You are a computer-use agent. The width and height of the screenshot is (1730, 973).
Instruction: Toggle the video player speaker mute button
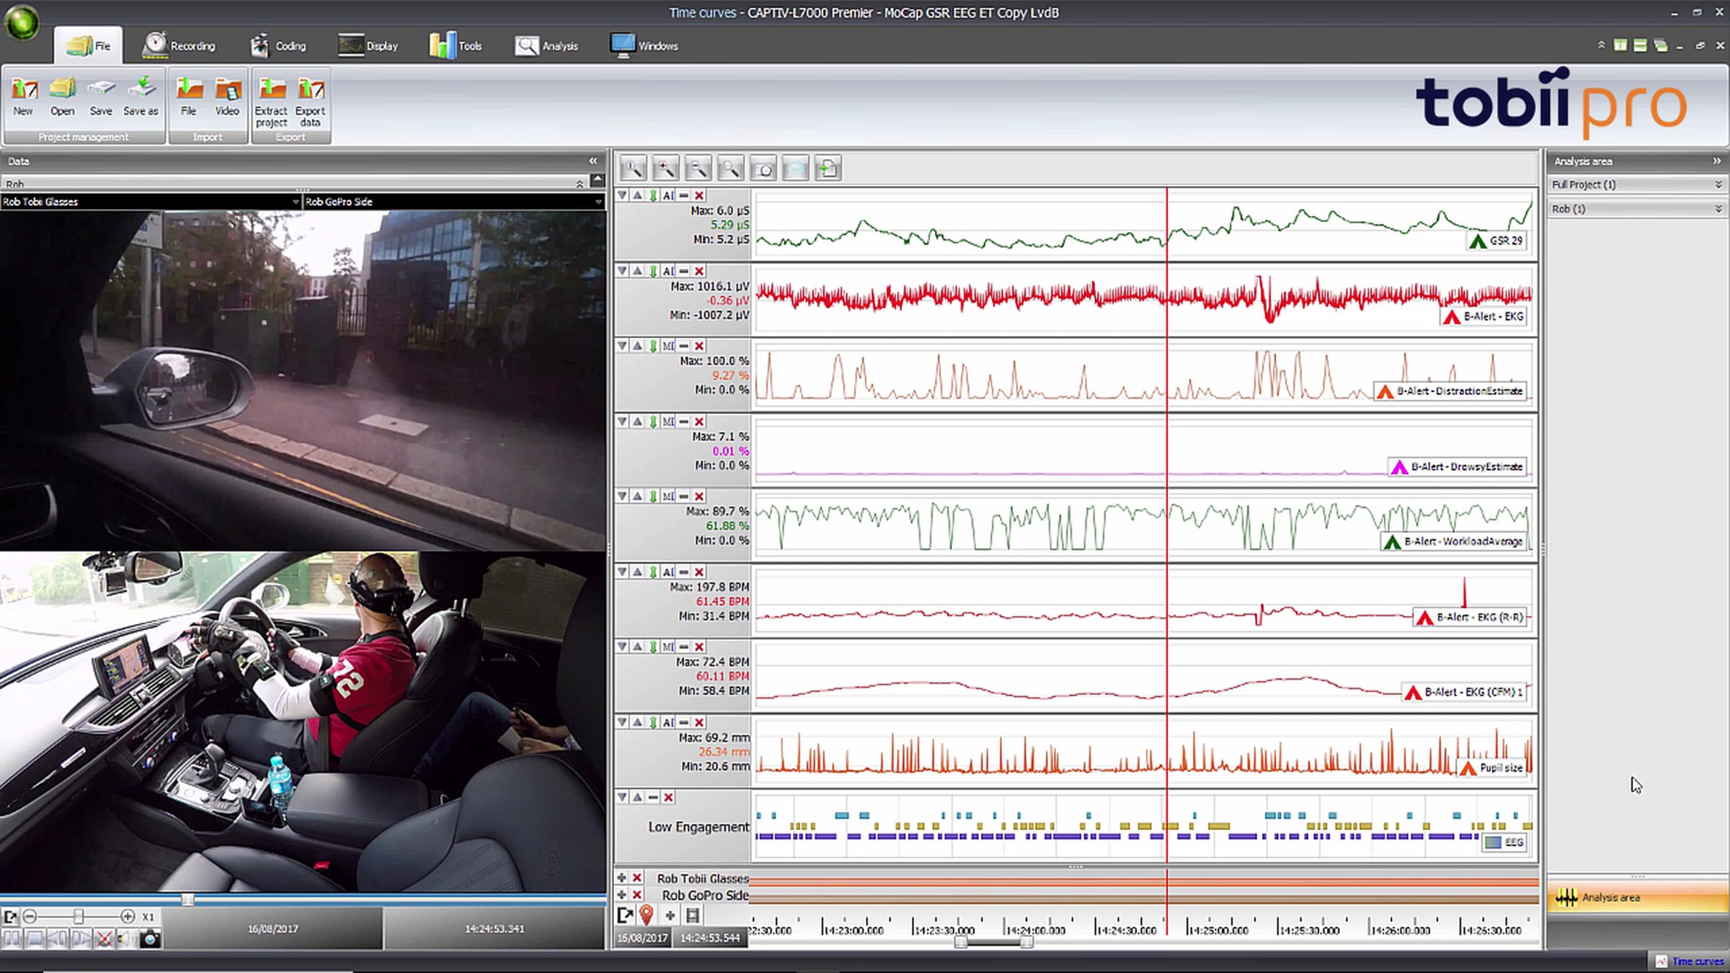[x=127, y=938]
